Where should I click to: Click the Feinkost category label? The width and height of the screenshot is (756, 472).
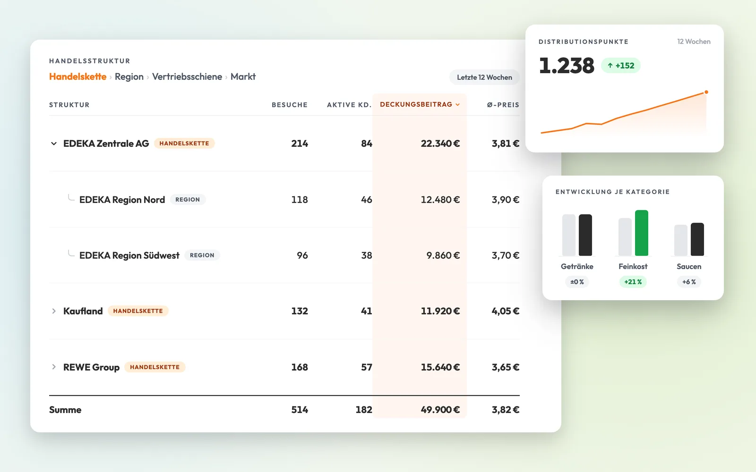click(x=633, y=267)
